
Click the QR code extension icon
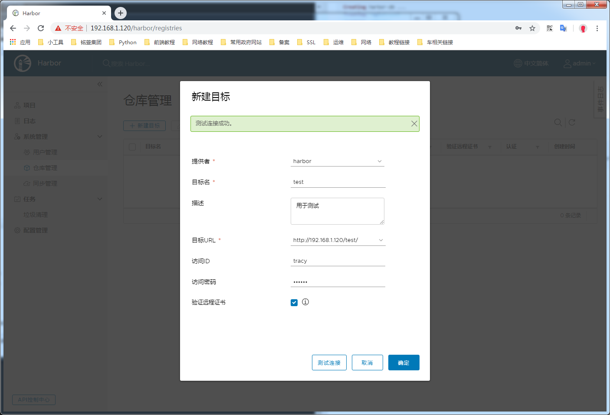coord(550,28)
